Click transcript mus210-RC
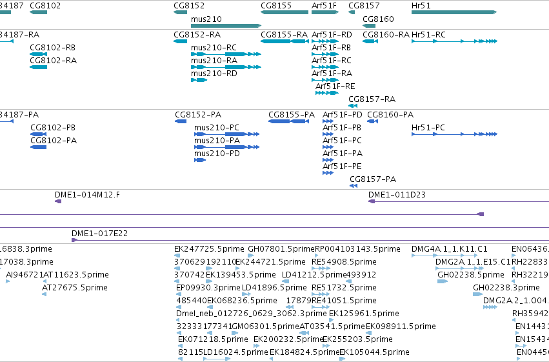The width and height of the screenshot is (549, 362). point(226,54)
